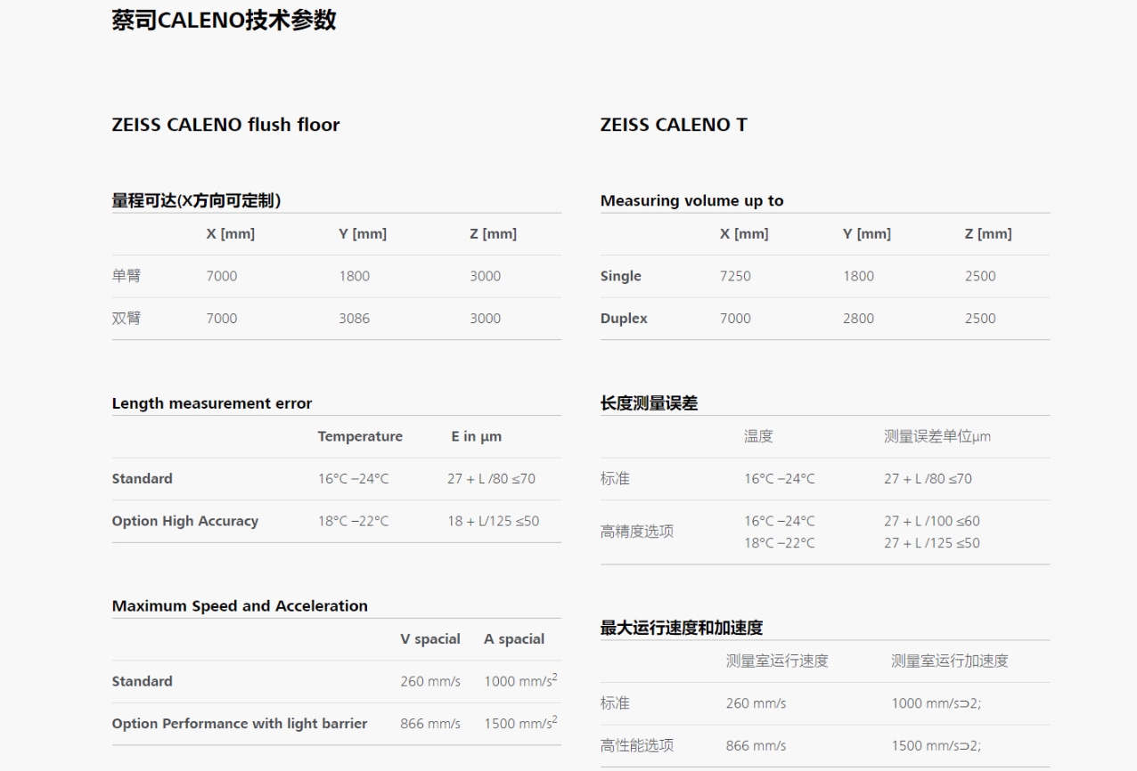Select the "Measuring volume up to" table title
1137x771 pixels.
pos(692,201)
